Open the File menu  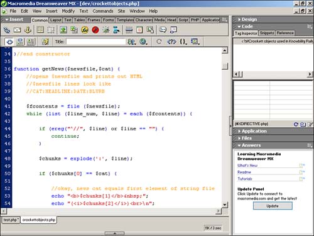[13, 11]
